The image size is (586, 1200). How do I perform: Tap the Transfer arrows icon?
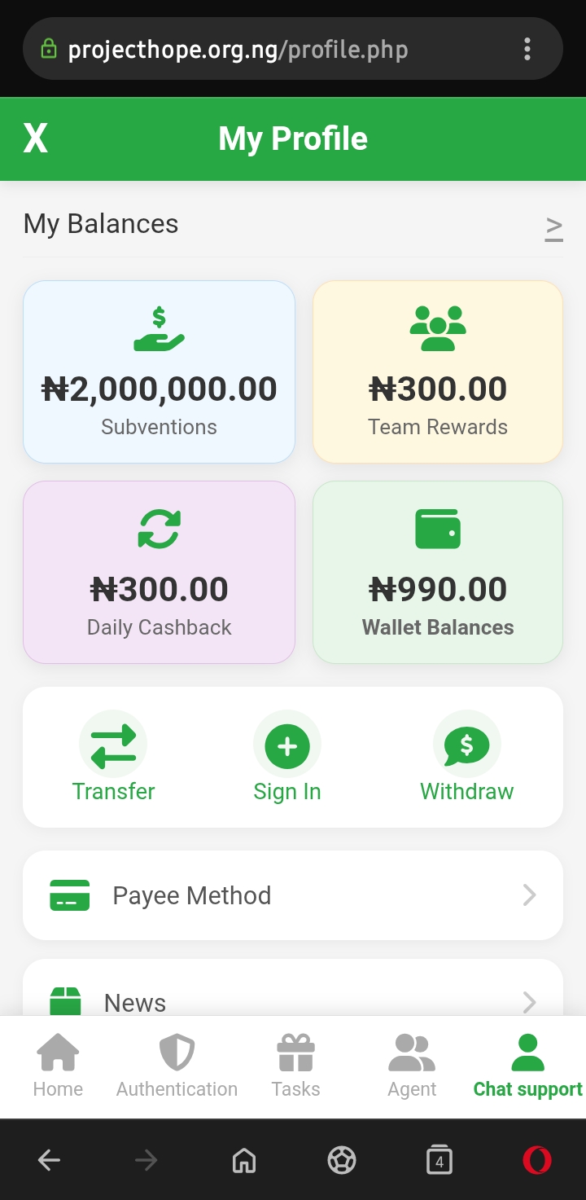(x=113, y=745)
